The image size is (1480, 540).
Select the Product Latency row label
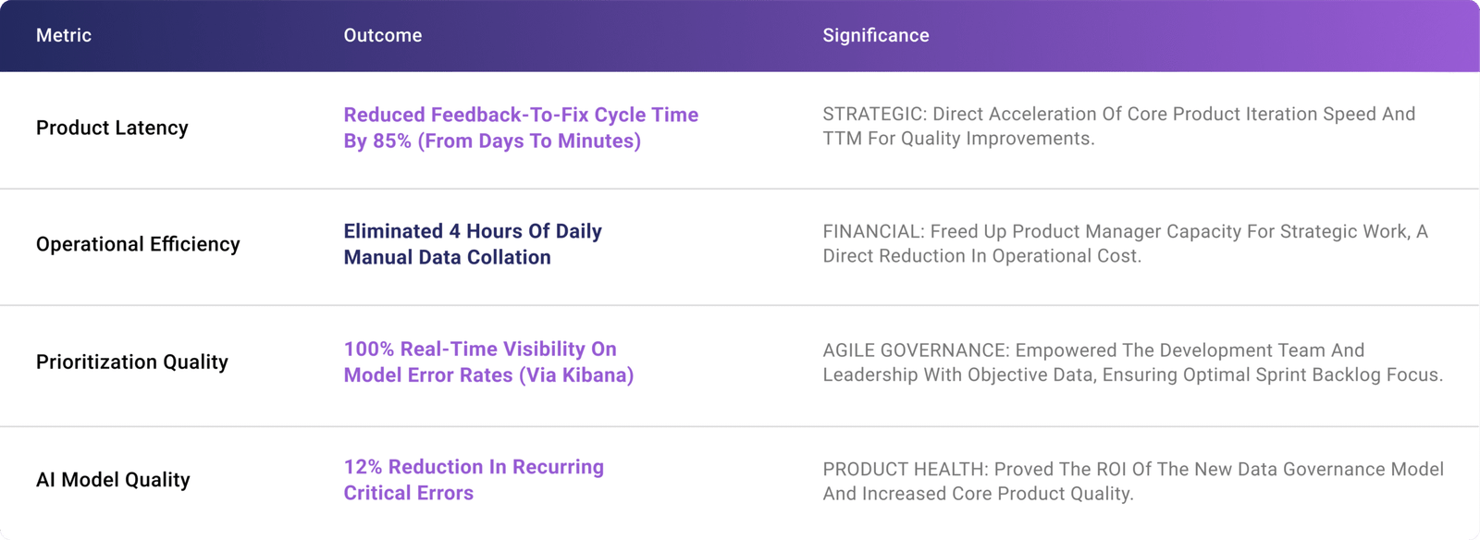coord(112,128)
